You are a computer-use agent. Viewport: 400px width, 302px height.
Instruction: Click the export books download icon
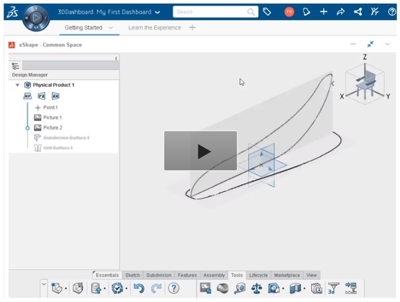[316, 288]
